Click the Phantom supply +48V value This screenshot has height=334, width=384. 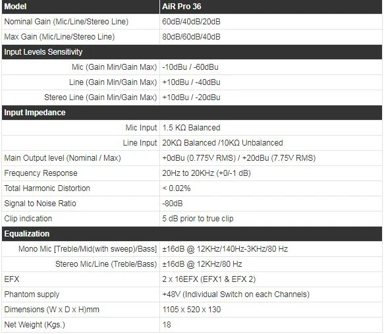click(236, 294)
